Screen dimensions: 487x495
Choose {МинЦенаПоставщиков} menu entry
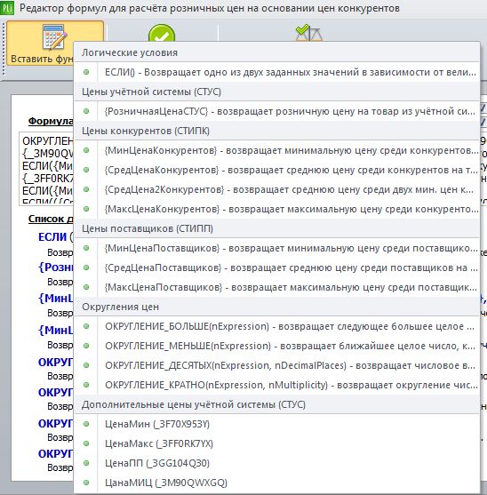pos(276,249)
